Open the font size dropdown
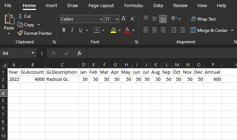The width and height of the screenshot is (237, 140). 117,19
